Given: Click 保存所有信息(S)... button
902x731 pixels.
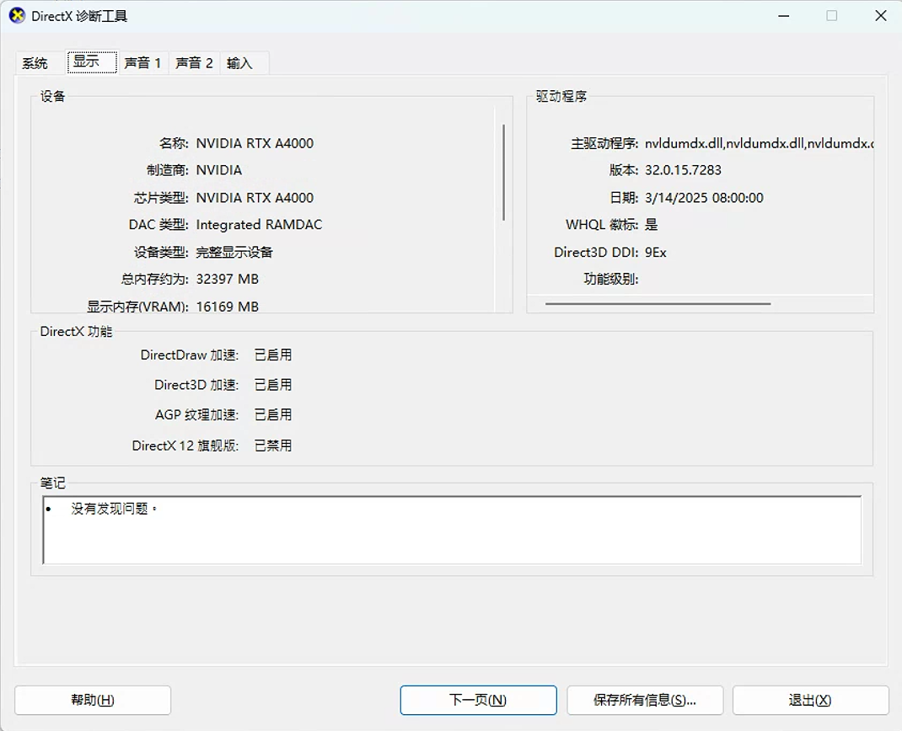Looking at the screenshot, I should point(645,700).
